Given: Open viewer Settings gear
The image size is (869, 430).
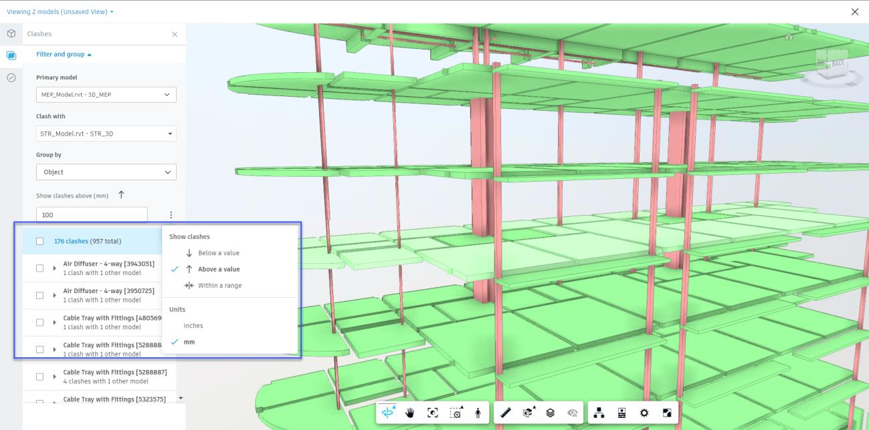Looking at the screenshot, I should pos(644,413).
